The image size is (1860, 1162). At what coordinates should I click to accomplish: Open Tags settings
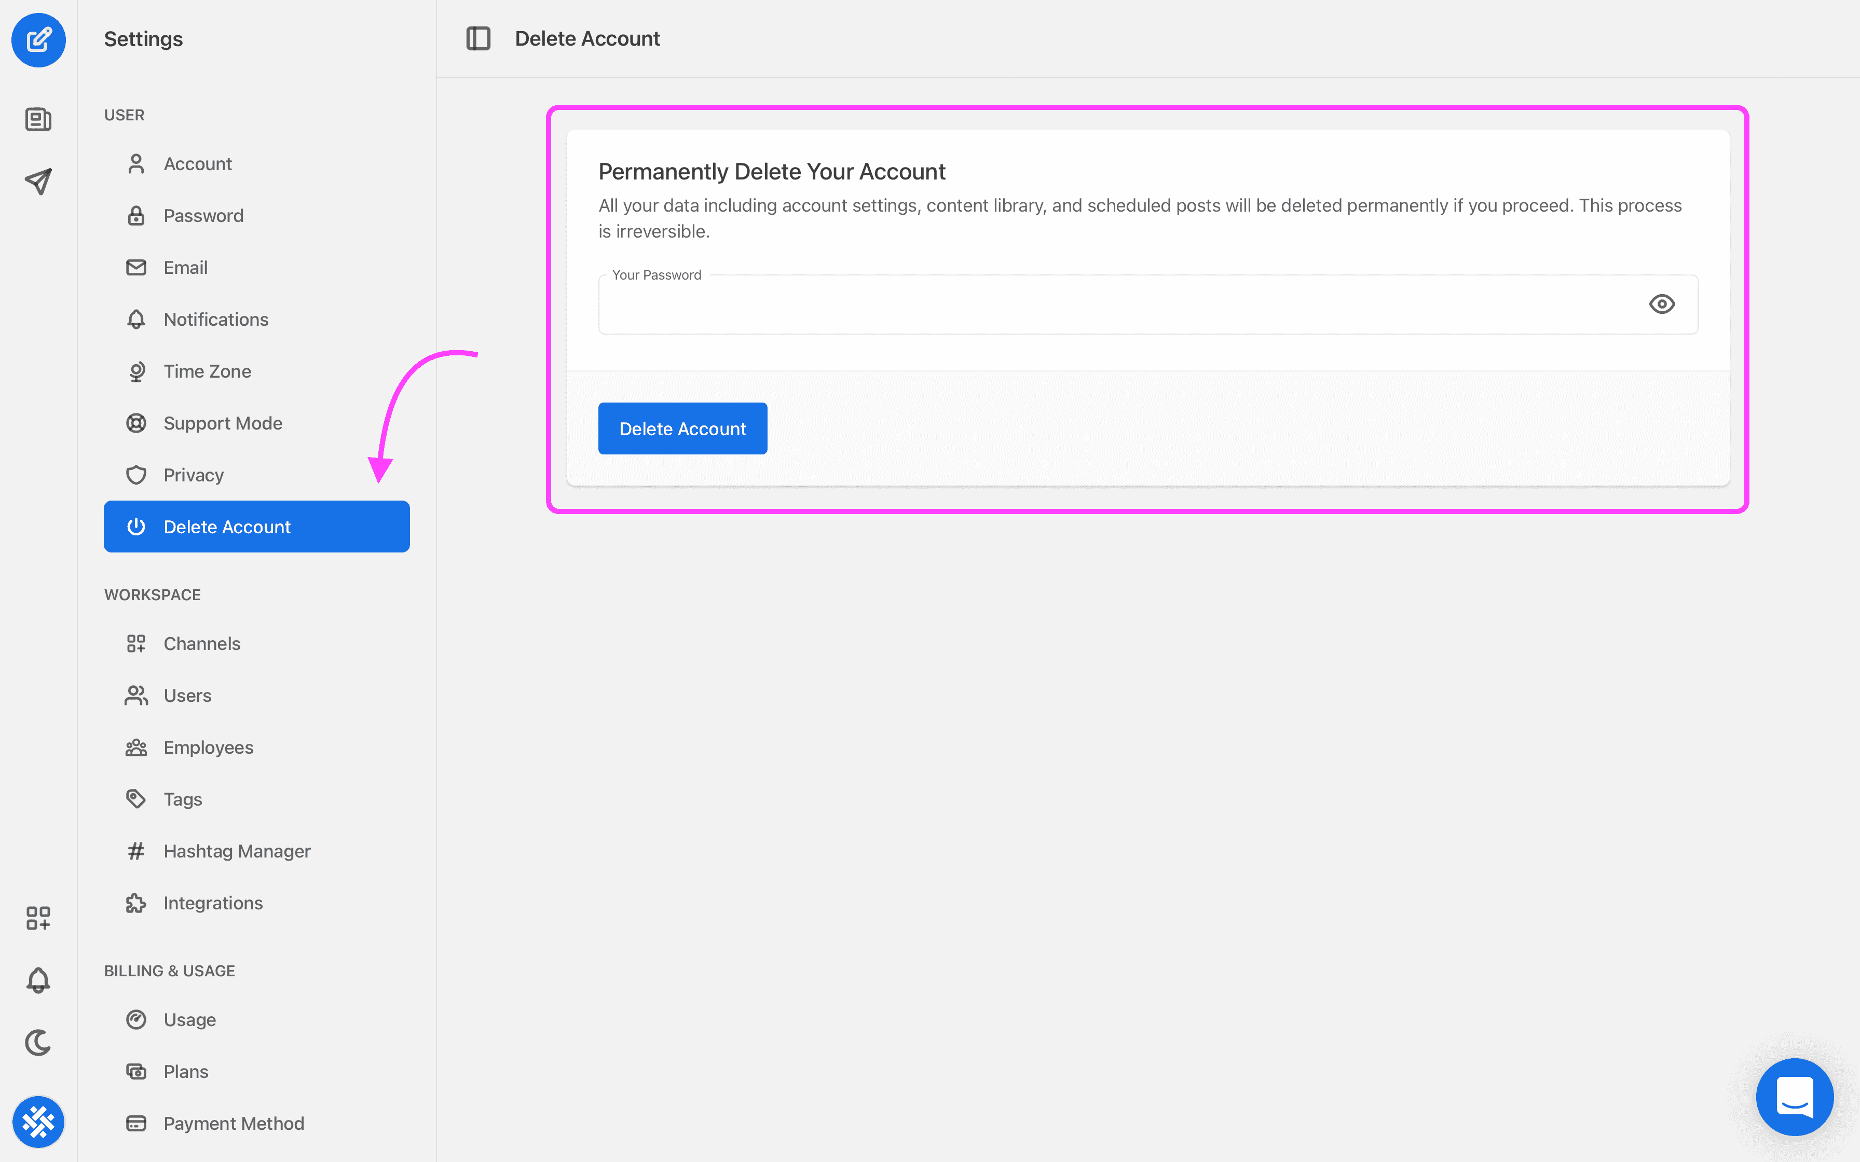[x=257, y=799]
